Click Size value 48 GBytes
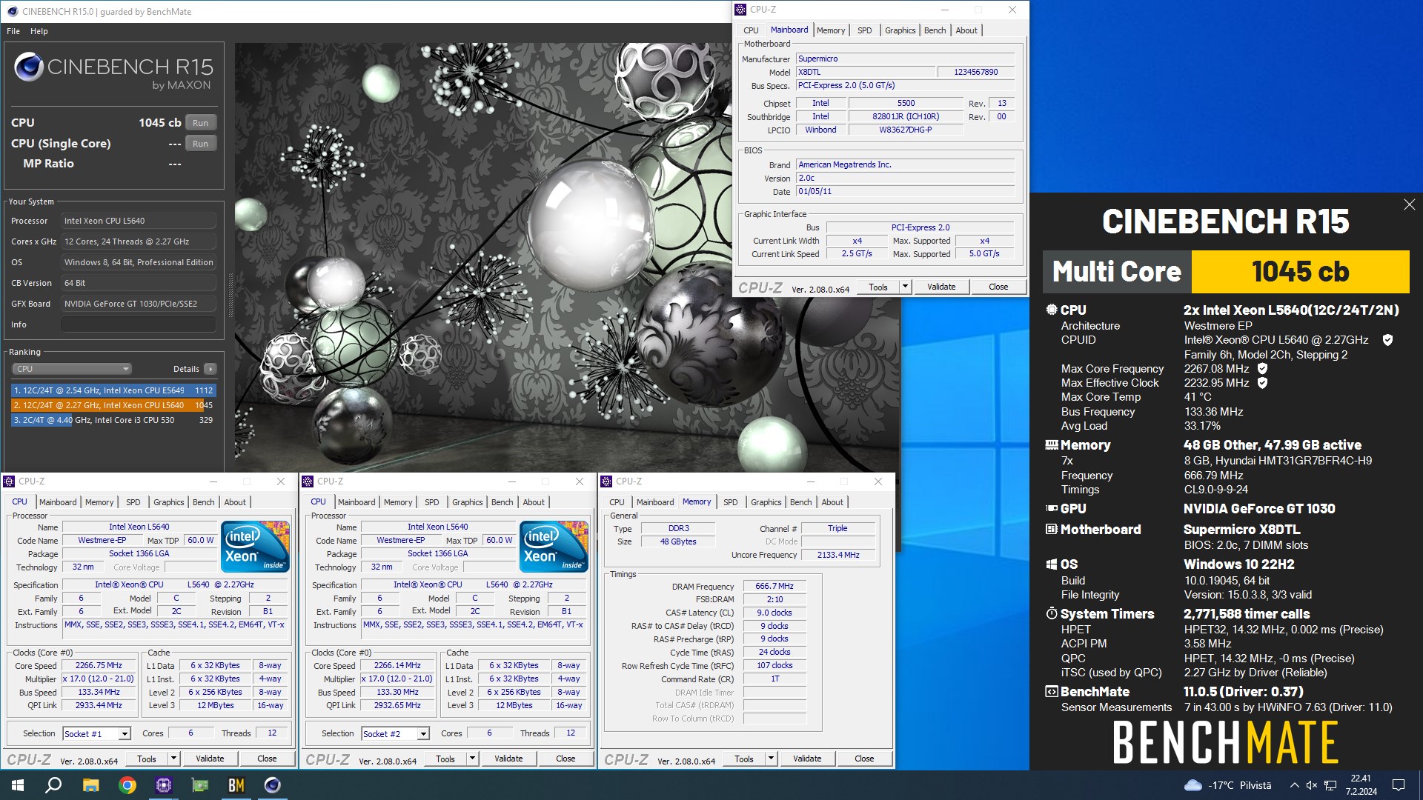Screen dimensions: 1423x800 click(678, 541)
